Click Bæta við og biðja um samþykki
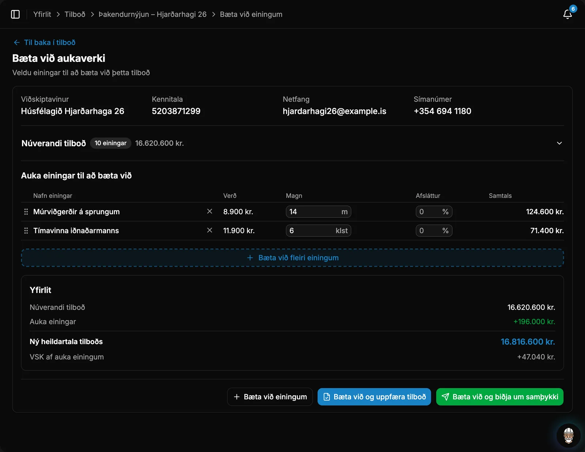 [500, 397]
